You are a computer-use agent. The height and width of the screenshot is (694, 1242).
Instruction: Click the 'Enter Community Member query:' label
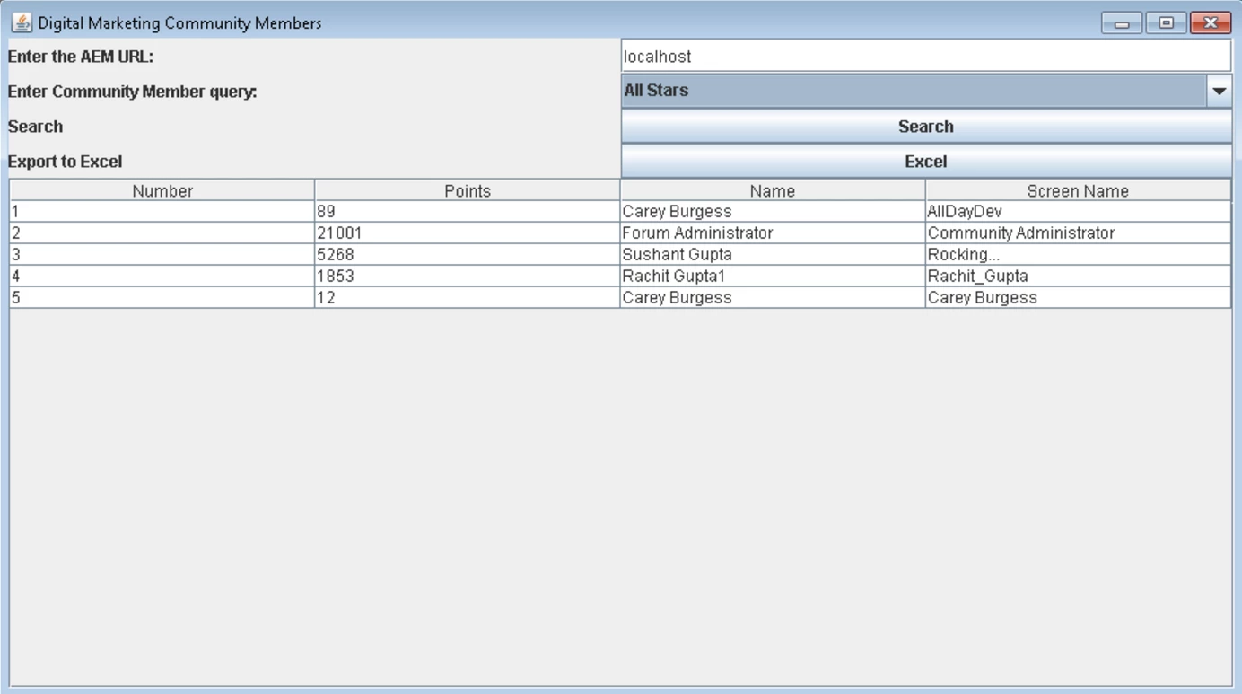133,92
